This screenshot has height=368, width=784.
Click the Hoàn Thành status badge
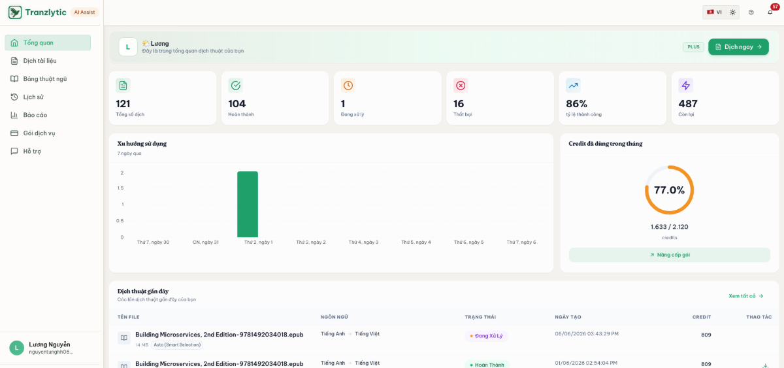[487, 365]
